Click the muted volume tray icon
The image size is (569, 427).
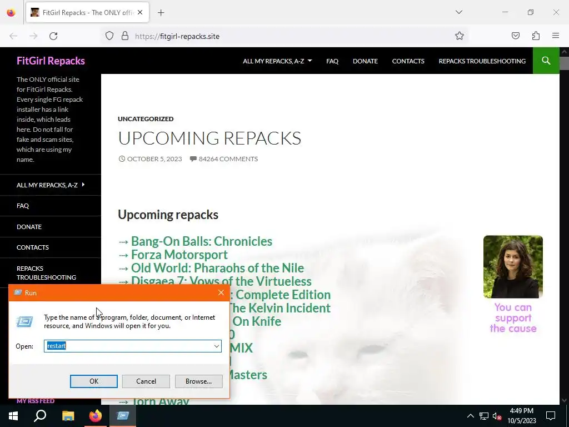pyautogui.click(x=497, y=416)
